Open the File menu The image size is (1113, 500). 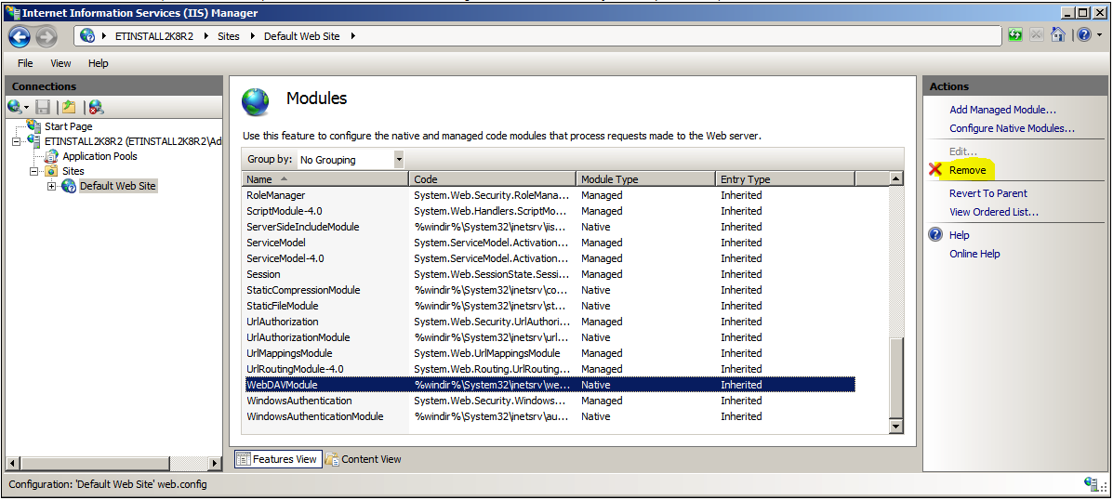[25, 63]
